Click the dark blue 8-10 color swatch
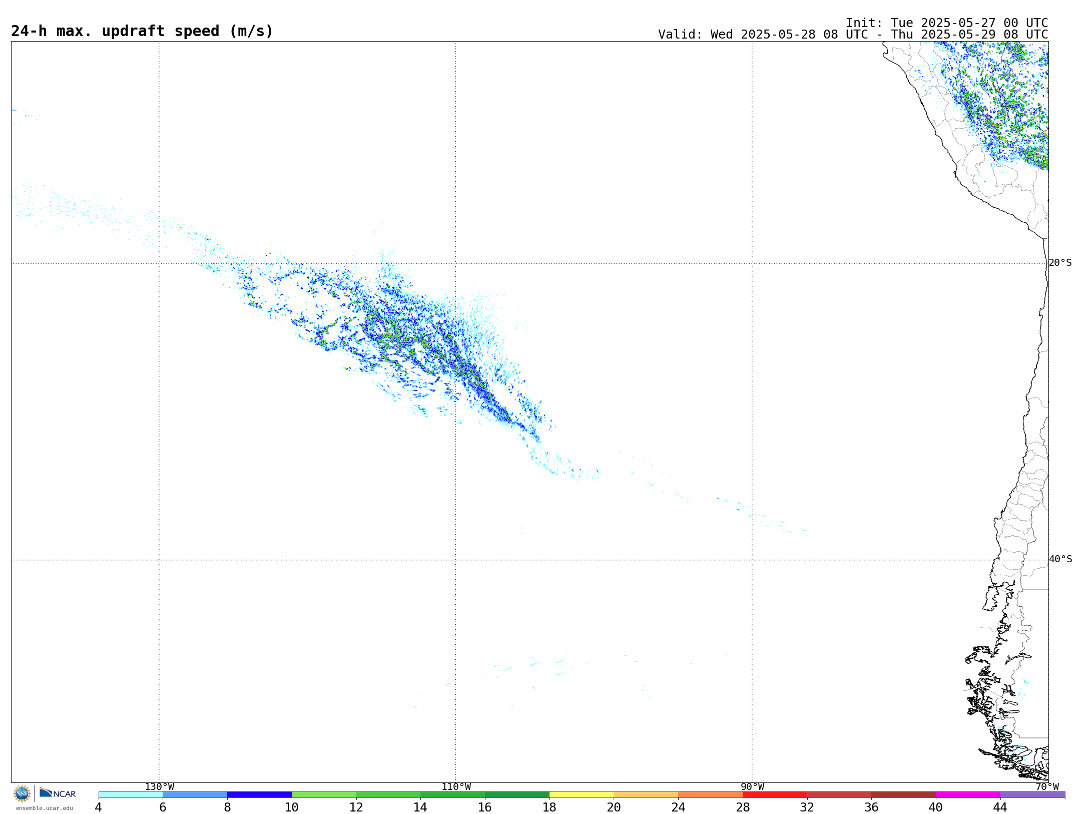This screenshot has height=814, width=1081. (x=259, y=795)
